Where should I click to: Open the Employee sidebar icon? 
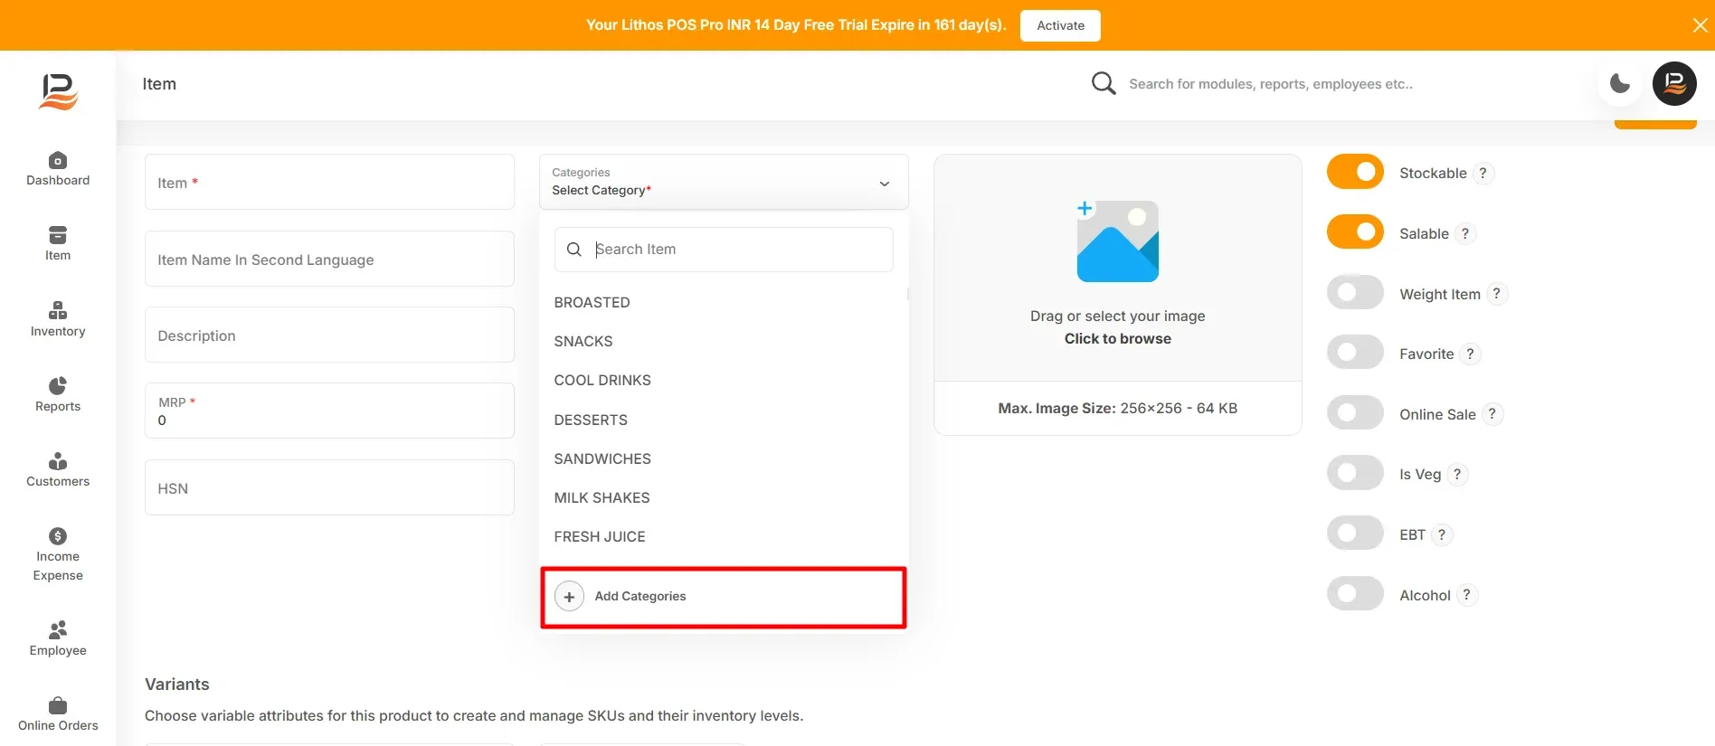point(58,629)
